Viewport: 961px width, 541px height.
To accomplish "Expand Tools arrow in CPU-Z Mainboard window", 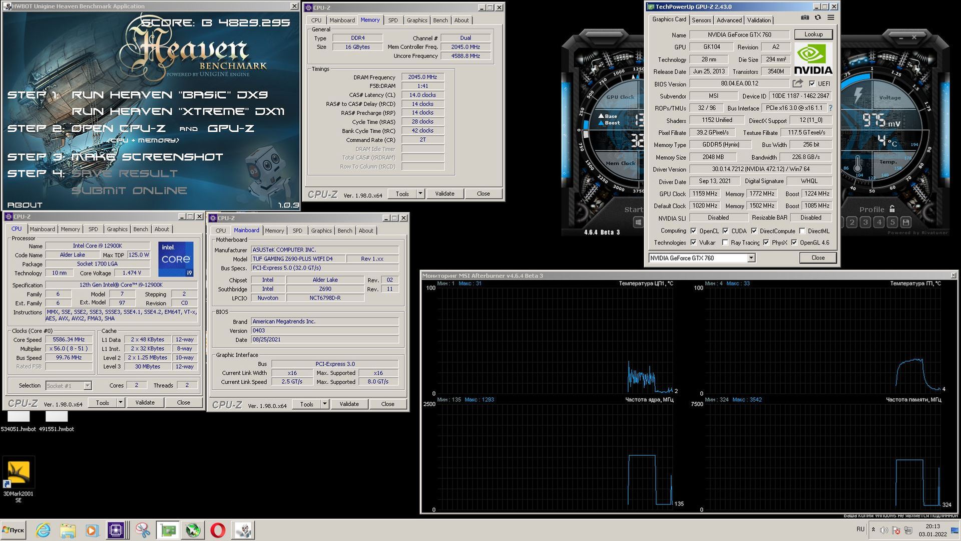I will coord(324,404).
